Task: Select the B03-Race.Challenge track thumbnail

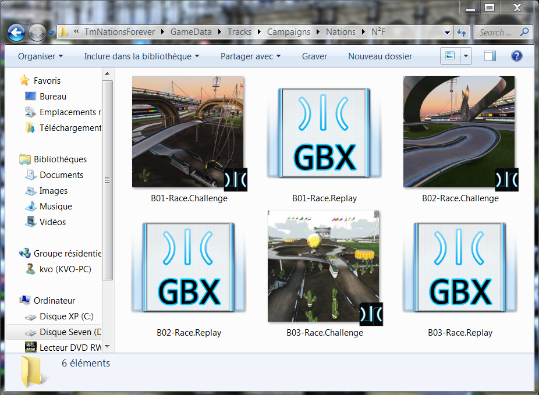Action: point(324,267)
